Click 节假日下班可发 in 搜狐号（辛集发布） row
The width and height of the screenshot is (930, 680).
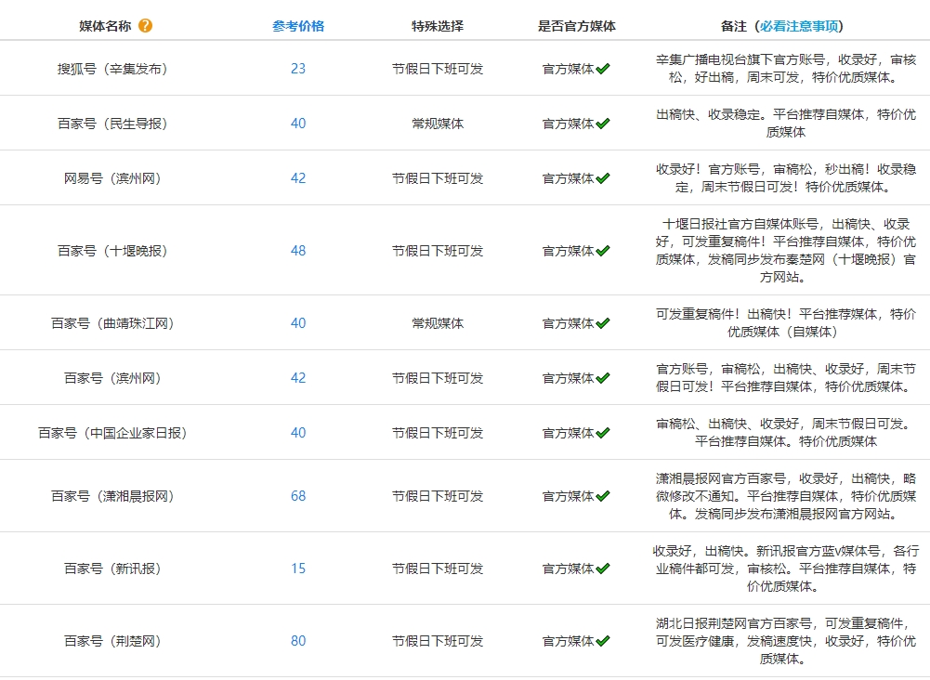tap(438, 69)
